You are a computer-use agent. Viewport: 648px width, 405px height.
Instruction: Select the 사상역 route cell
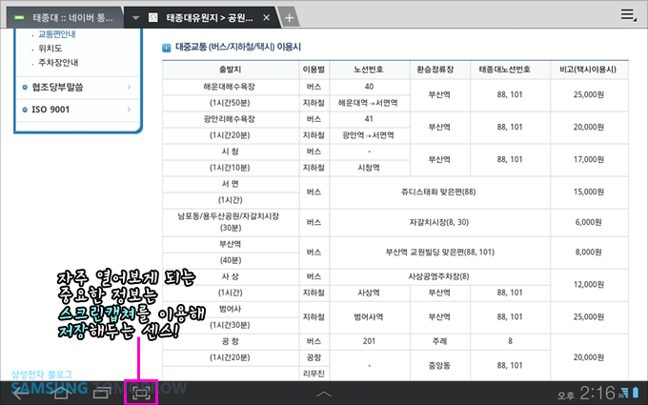click(369, 293)
